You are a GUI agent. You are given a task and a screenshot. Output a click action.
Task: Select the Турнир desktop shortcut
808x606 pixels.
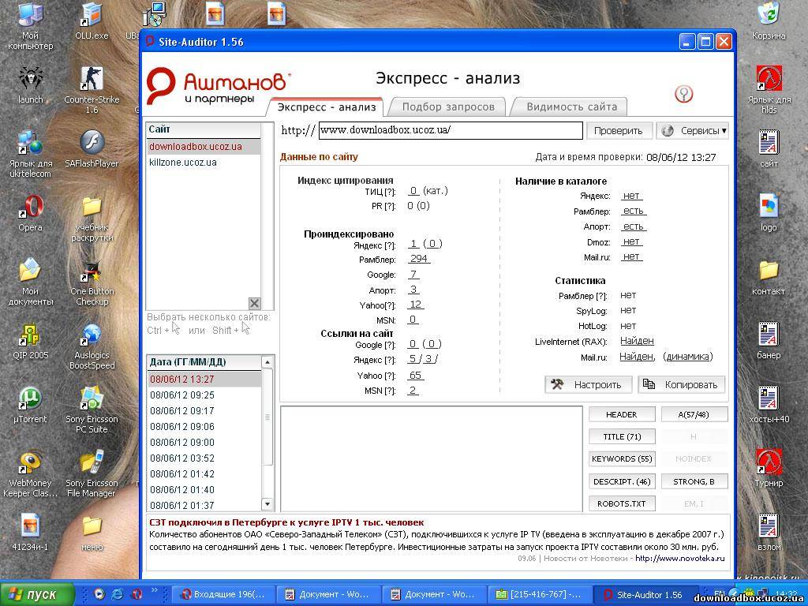click(x=769, y=469)
